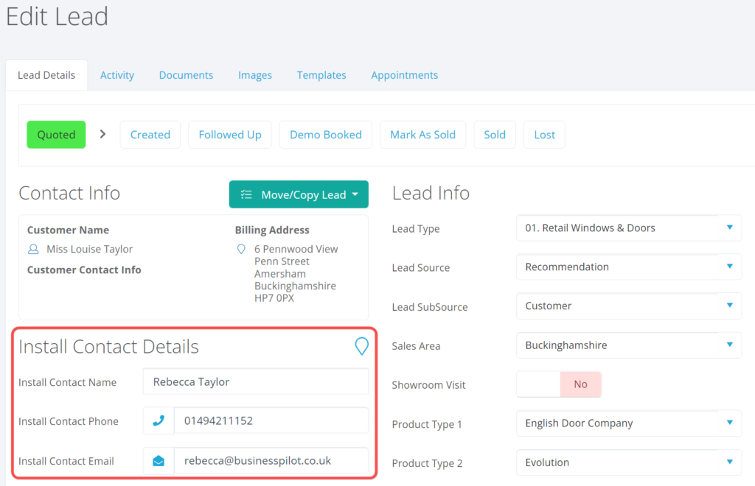Switch to the Activity tab
This screenshot has width=755, height=486.
tap(117, 75)
